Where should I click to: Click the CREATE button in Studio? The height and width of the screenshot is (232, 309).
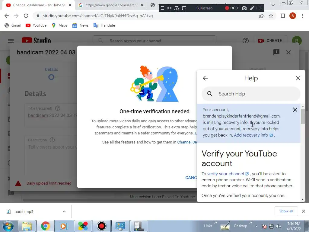(270, 40)
